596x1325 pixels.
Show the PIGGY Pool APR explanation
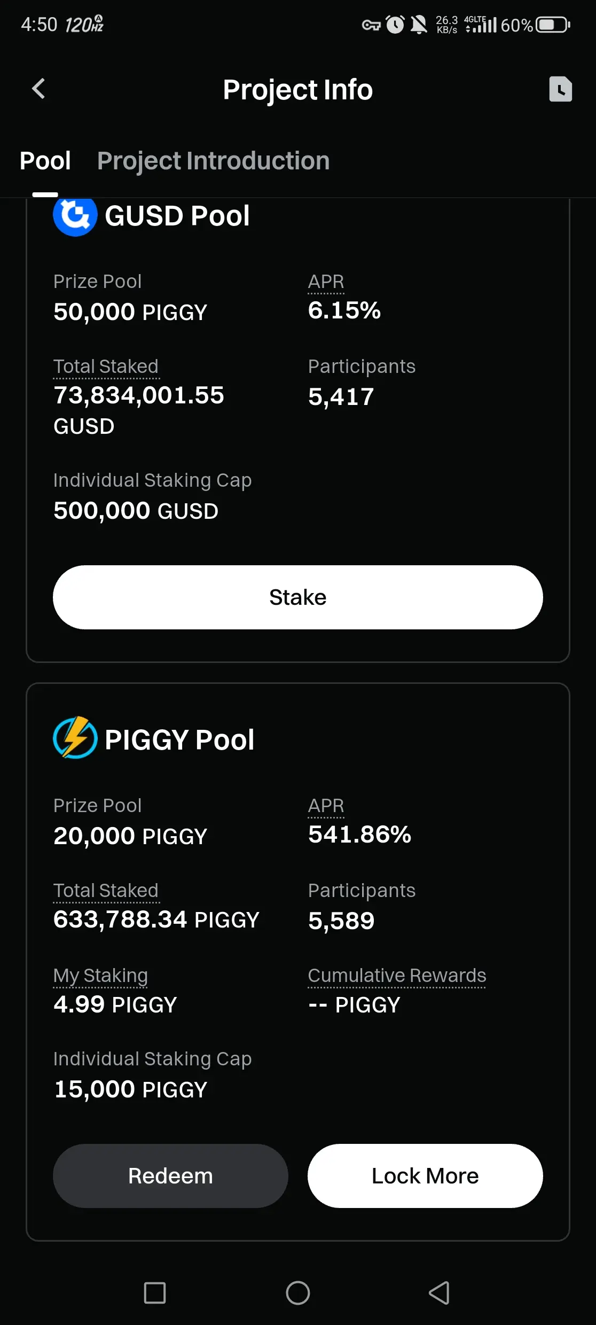(x=326, y=806)
